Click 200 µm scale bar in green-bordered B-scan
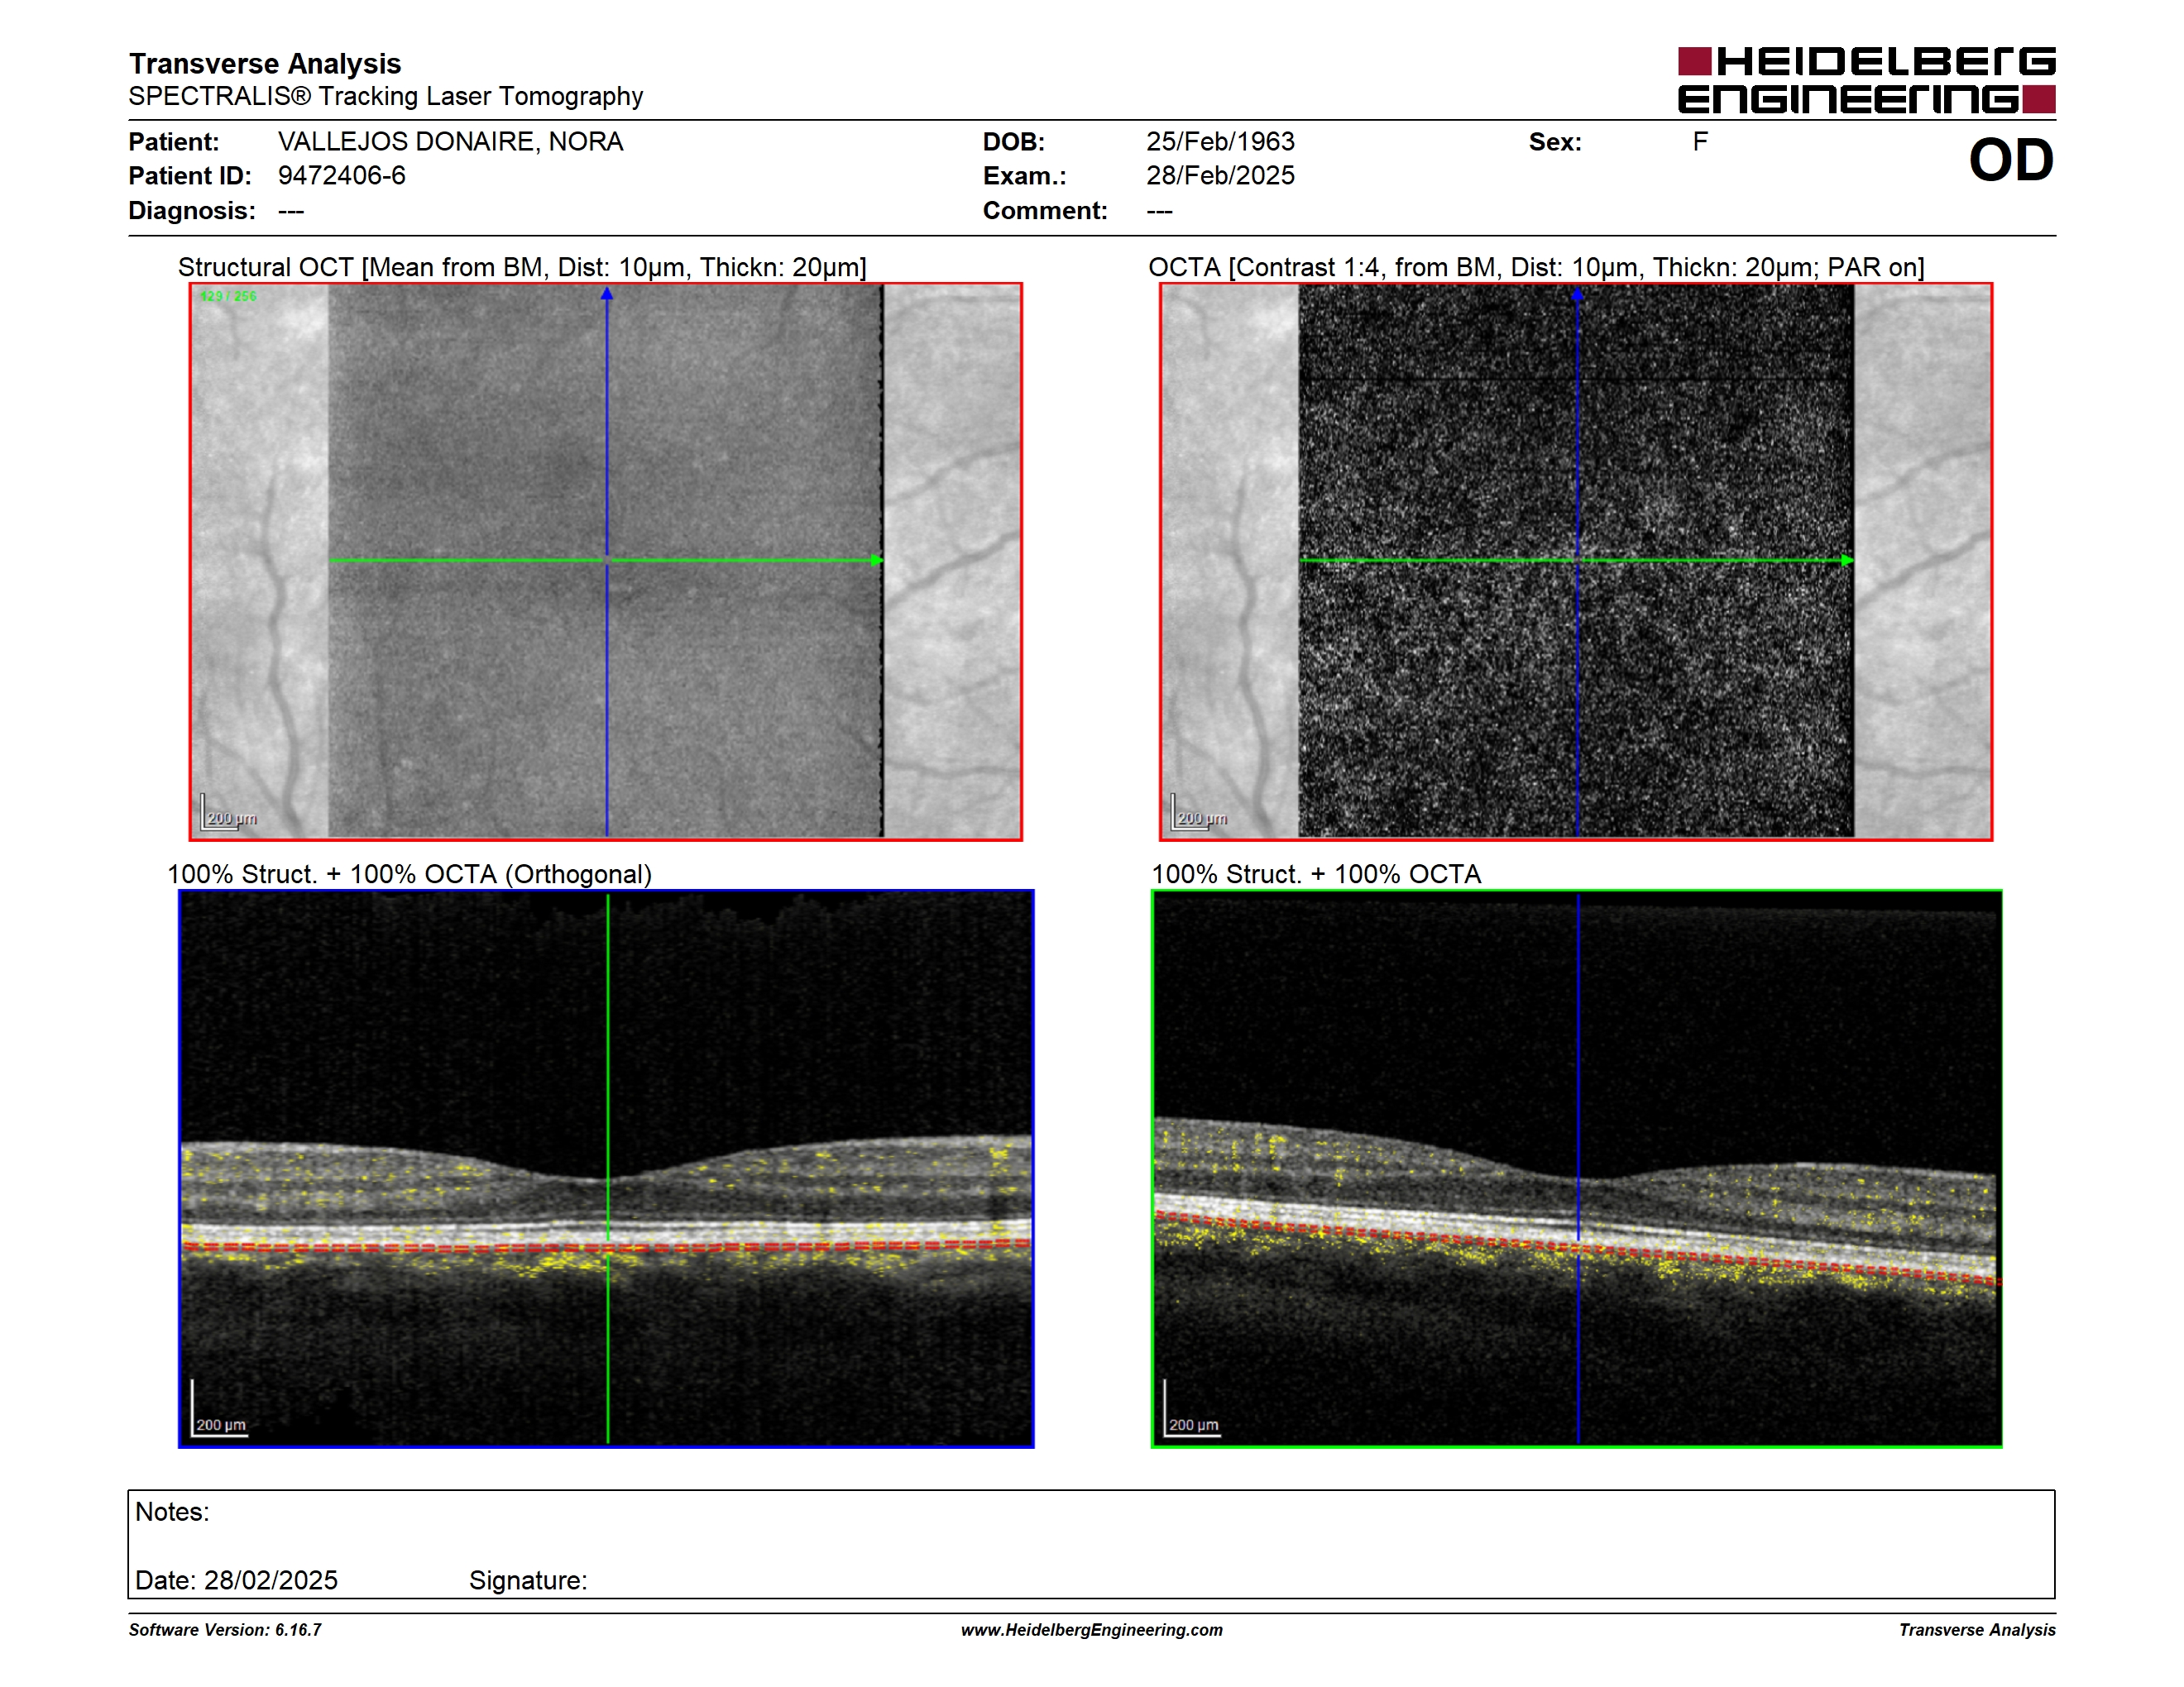 (x=1192, y=1409)
